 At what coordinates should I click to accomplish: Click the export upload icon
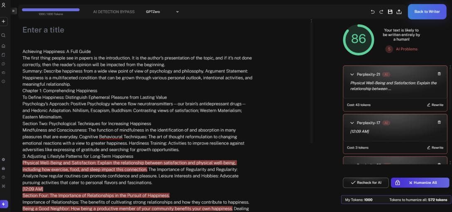coord(399,12)
